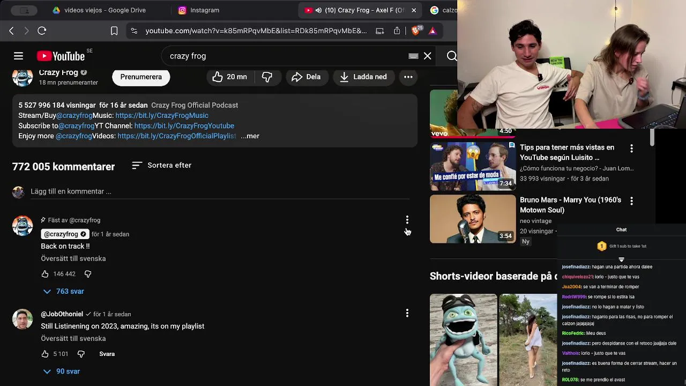The height and width of the screenshot is (386, 686).
Task: Like the Back on track comment
Action: [x=45, y=274]
